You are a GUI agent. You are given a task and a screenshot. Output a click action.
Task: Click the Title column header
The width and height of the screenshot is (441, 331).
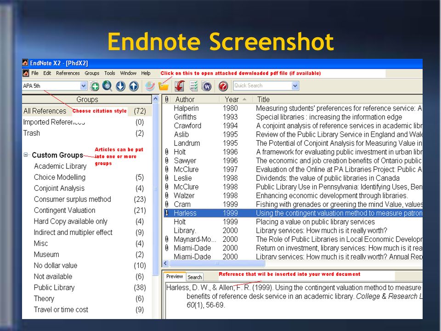(x=338, y=99)
